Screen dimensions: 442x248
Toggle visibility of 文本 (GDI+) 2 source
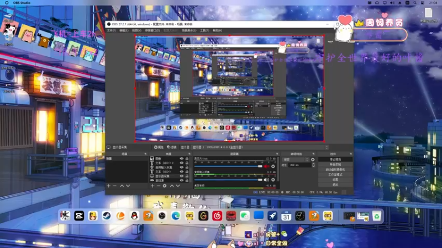coord(182,163)
